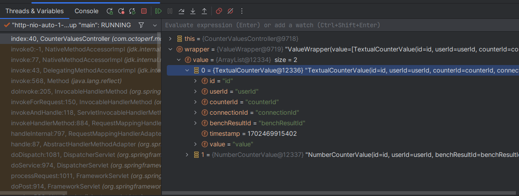Click the Rerun debug session icon
The height and width of the screenshot is (196, 519).
[109, 11]
